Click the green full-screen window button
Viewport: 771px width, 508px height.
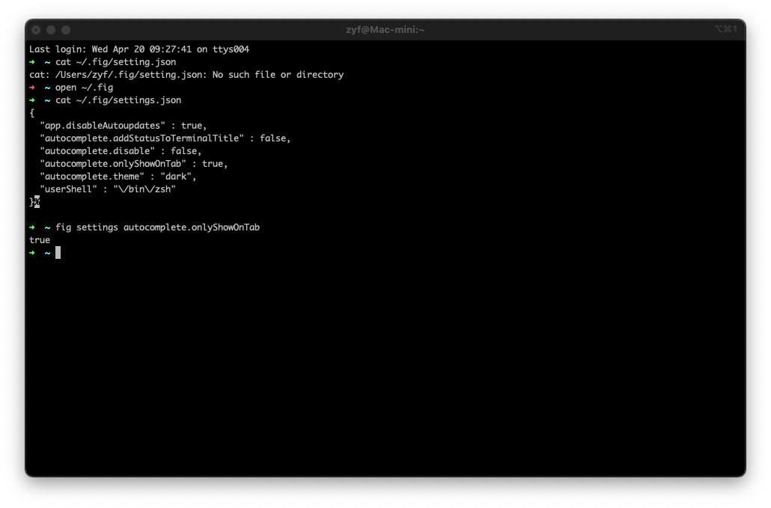click(65, 30)
